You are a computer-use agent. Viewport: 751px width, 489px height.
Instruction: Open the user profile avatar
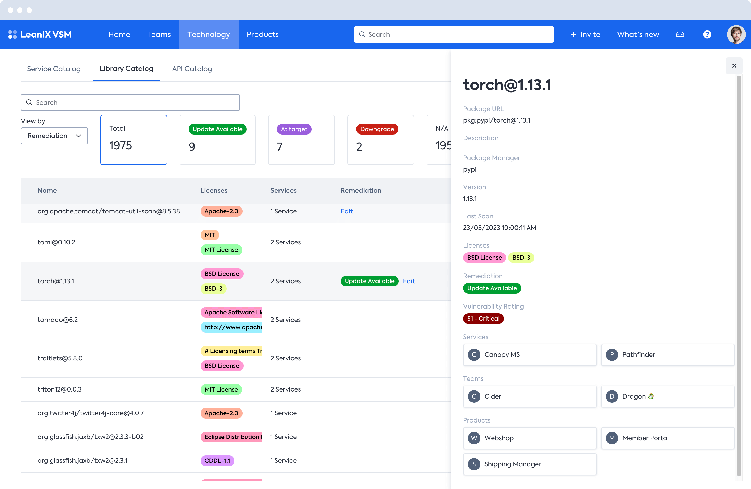pyautogui.click(x=736, y=34)
